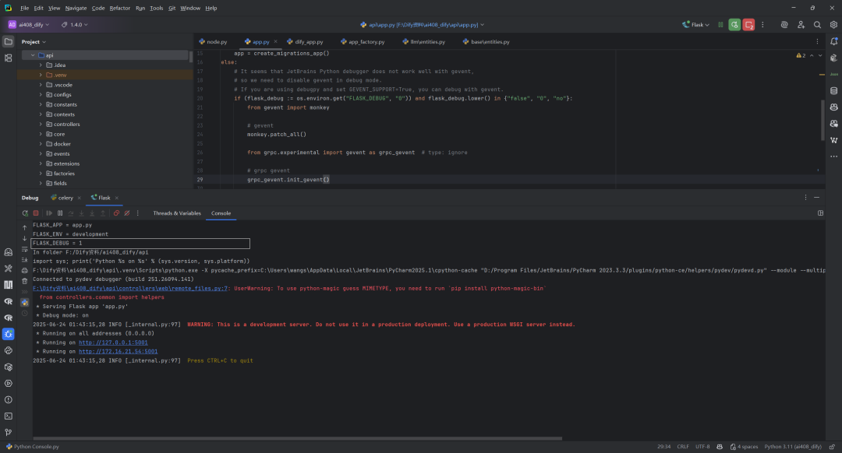Toggle the Project tool window folder icon

click(x=8, y=41)
